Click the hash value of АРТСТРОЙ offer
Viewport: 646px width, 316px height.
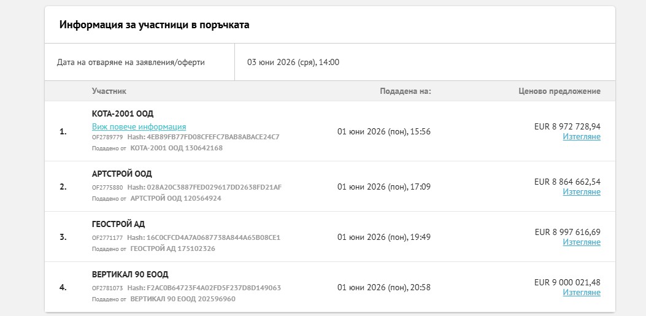pyautogui.click(x=214, y=187)
